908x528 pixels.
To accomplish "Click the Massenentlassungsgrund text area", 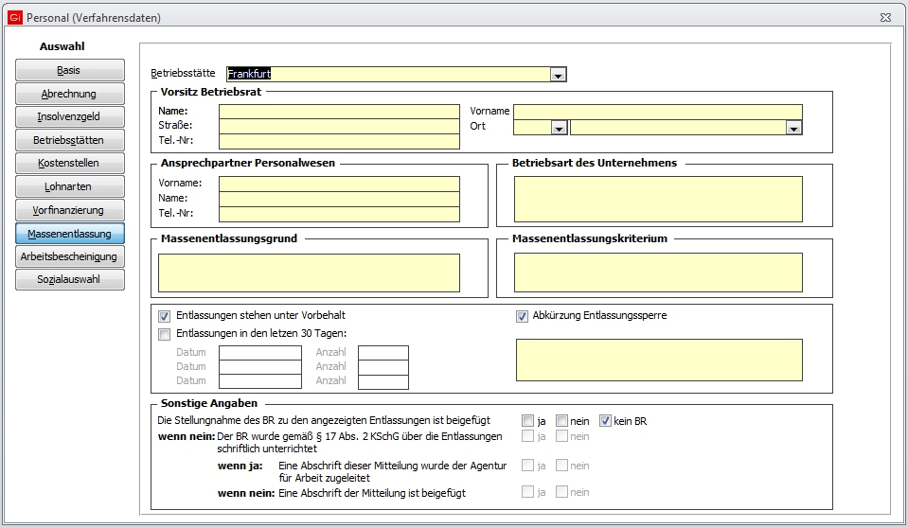I will pos(310,273).
